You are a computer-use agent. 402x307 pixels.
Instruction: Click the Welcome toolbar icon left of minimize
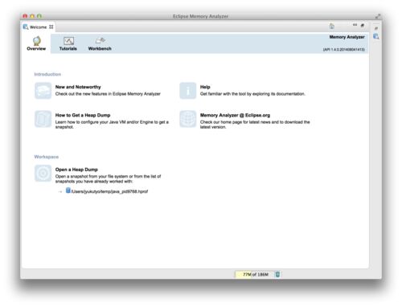(x=332, y=26)
